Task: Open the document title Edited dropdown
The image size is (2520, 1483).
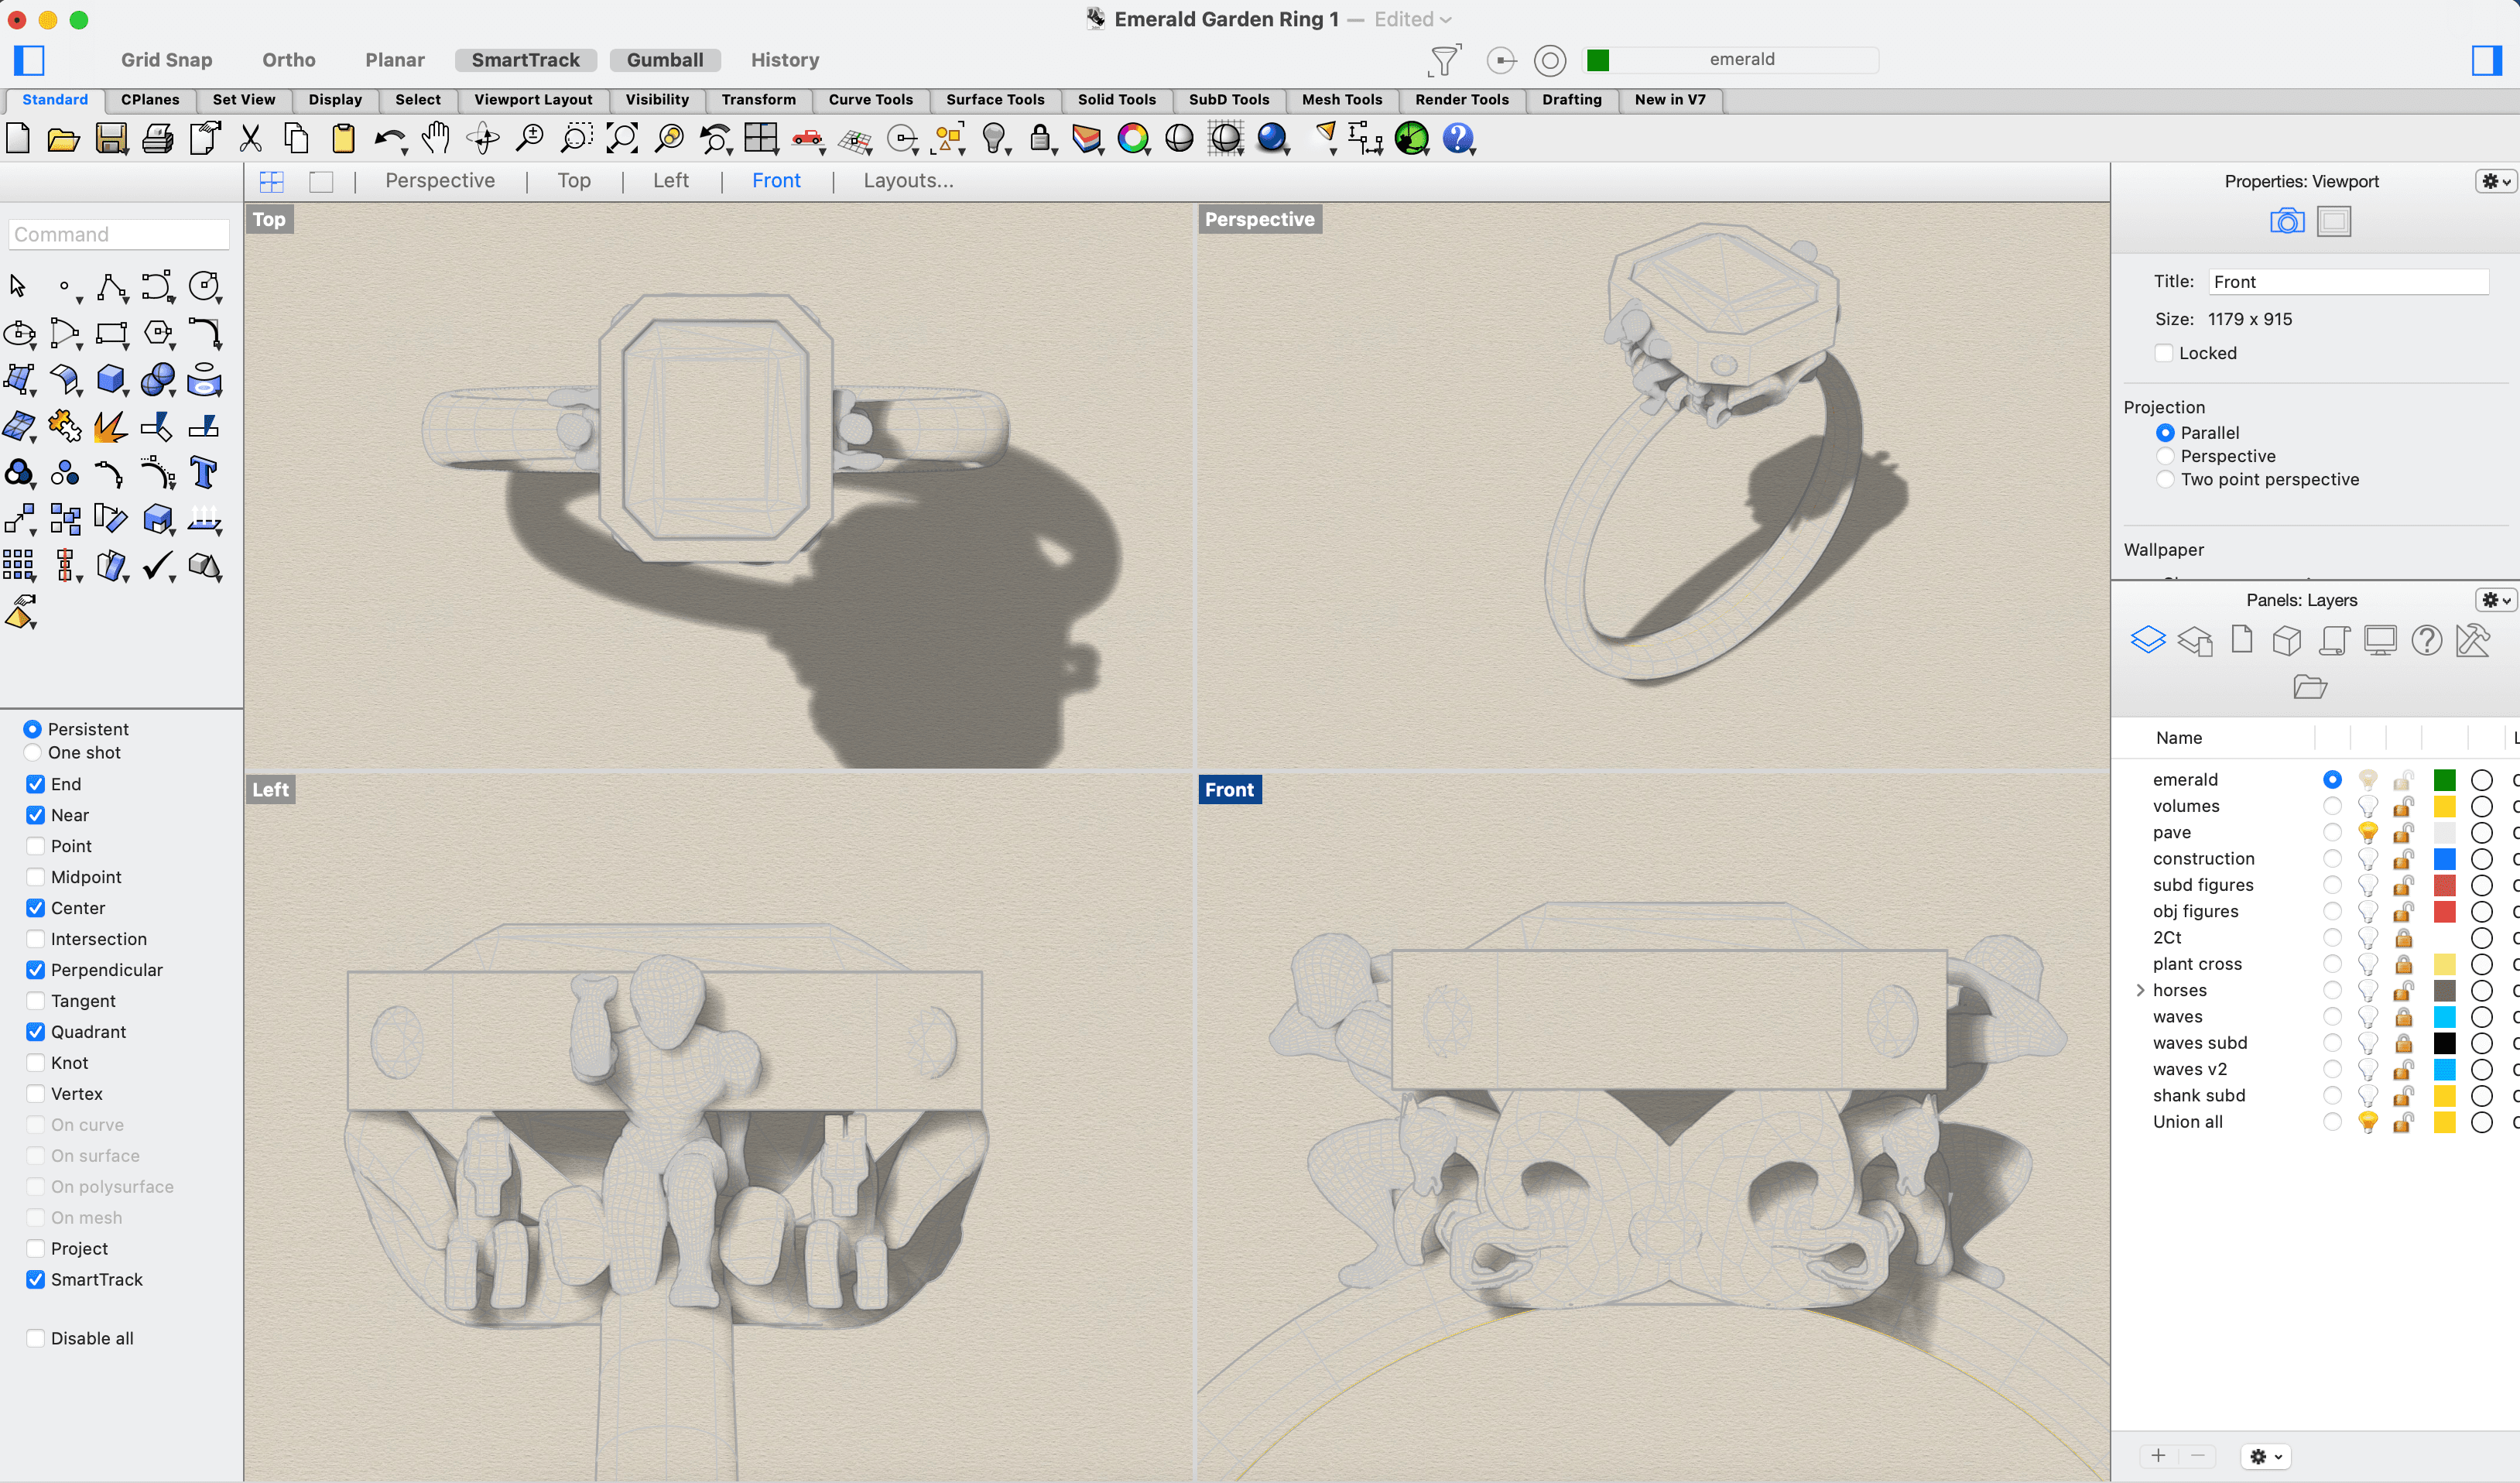Action: (x=1412, y=19)
